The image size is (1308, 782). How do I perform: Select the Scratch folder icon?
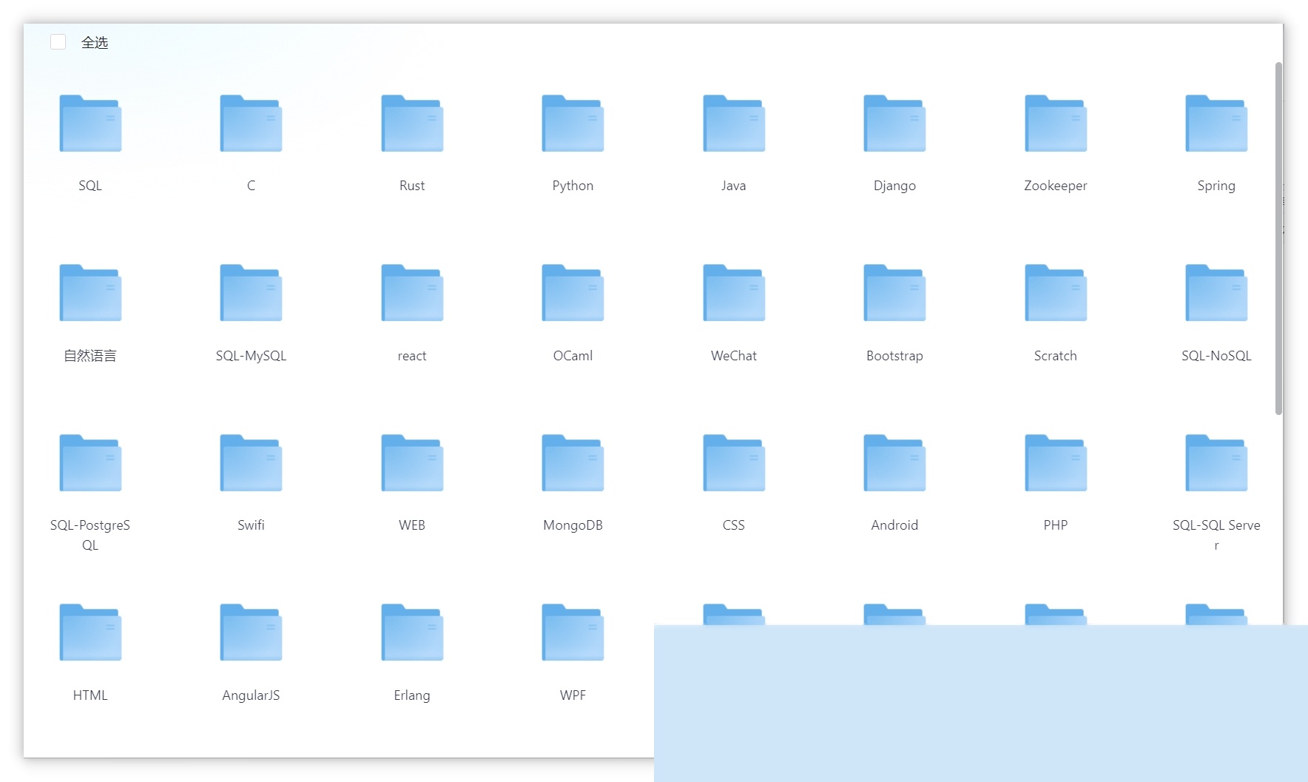tap(1056, 293)
